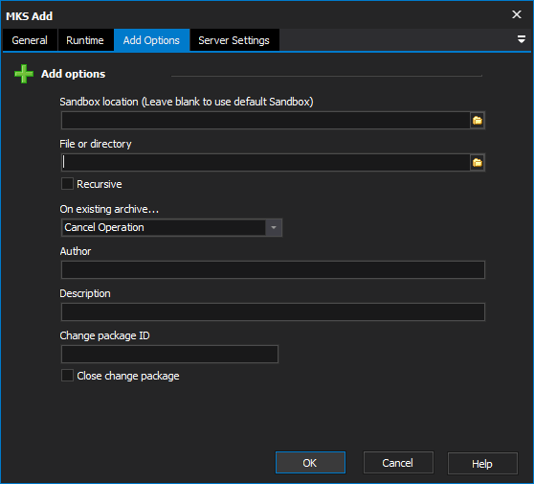Expand the On existing archive dropdown
This screenshot has width=534, height=484.
(274, 227)
